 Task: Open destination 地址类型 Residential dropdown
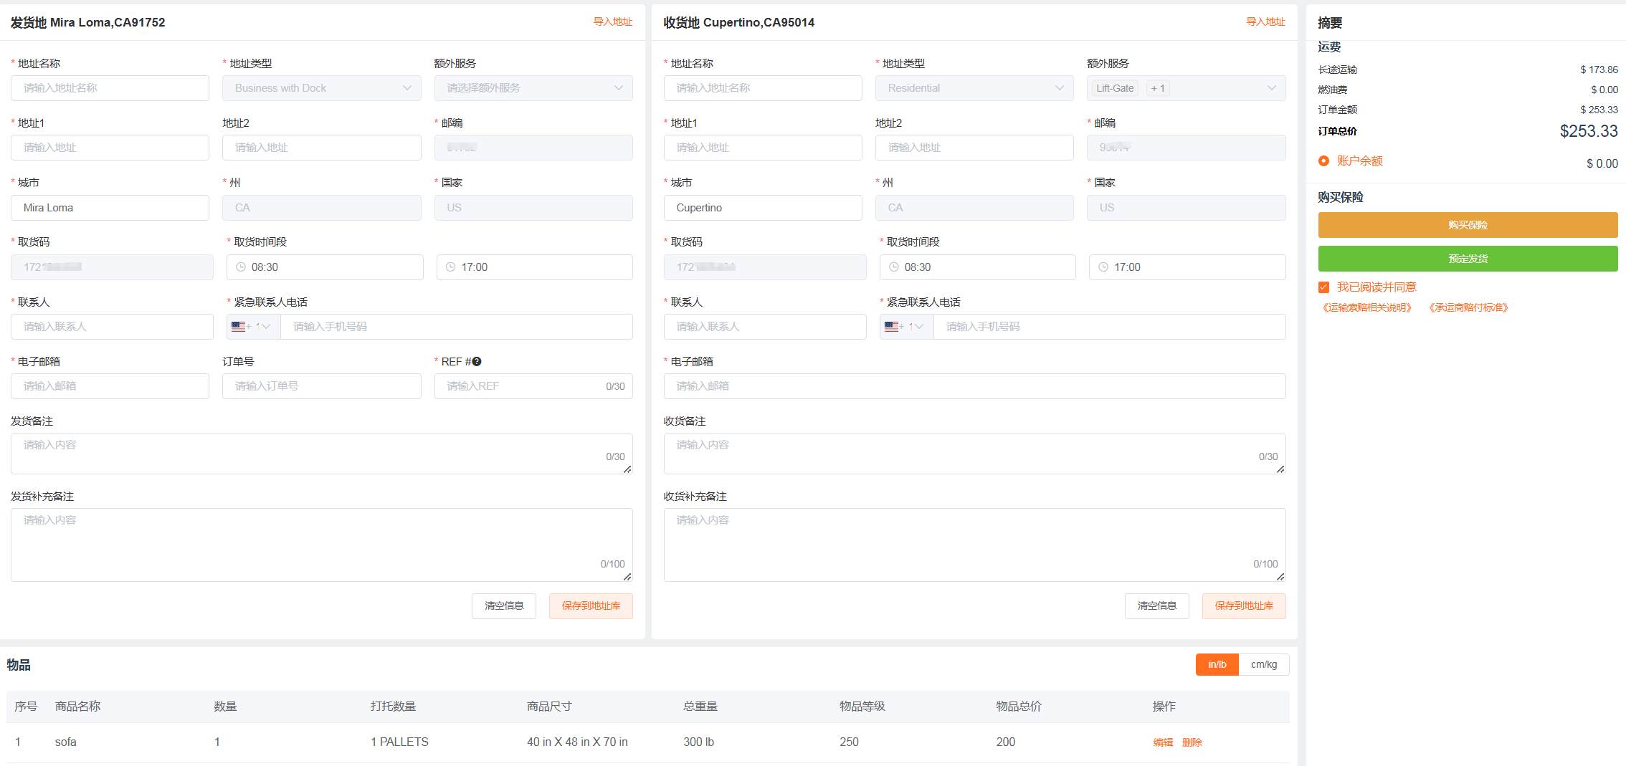coord(974,88)
